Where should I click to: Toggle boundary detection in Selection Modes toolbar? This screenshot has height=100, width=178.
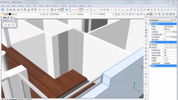(13, 25)
